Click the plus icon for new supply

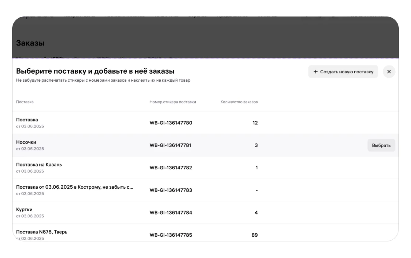tap(316, 72)
